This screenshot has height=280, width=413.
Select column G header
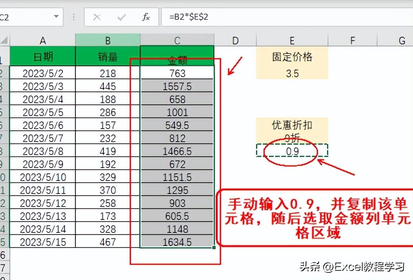click(395, 40)
